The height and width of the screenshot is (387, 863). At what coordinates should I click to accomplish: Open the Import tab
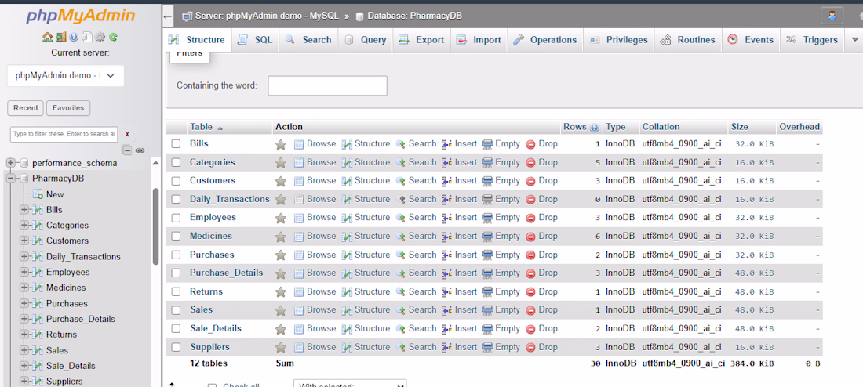[479, 40]
